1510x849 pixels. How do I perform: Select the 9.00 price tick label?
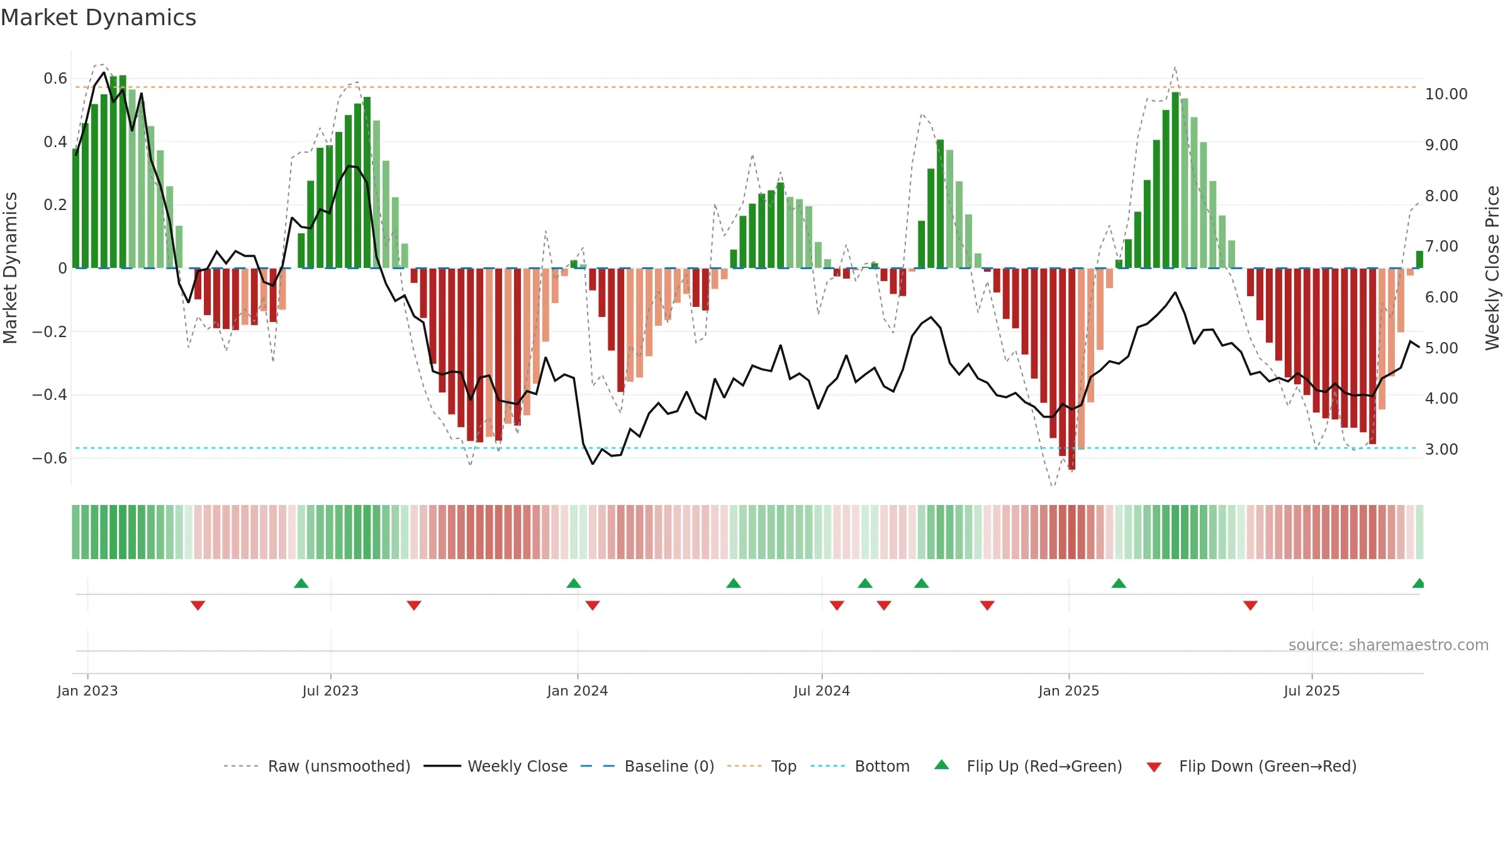1441,145
